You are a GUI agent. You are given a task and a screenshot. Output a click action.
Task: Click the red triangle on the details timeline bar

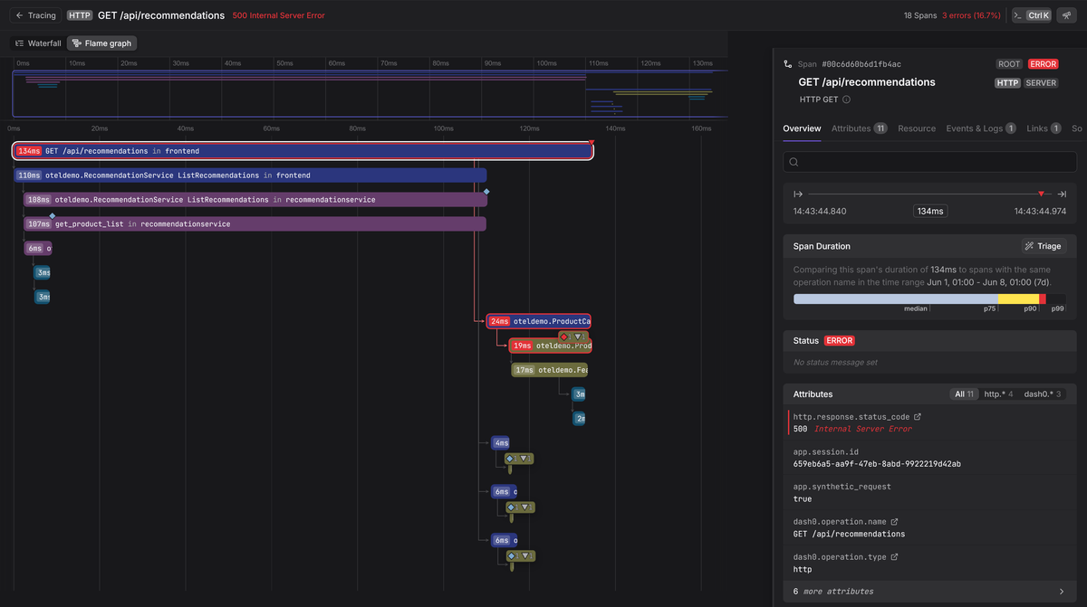(x=1041, y=194)
